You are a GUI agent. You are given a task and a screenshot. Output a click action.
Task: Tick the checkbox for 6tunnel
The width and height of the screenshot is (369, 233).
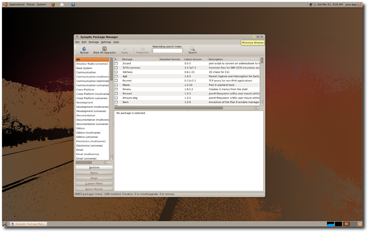[116, 81]
